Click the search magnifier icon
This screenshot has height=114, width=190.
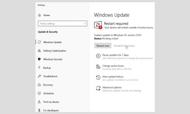85,23
